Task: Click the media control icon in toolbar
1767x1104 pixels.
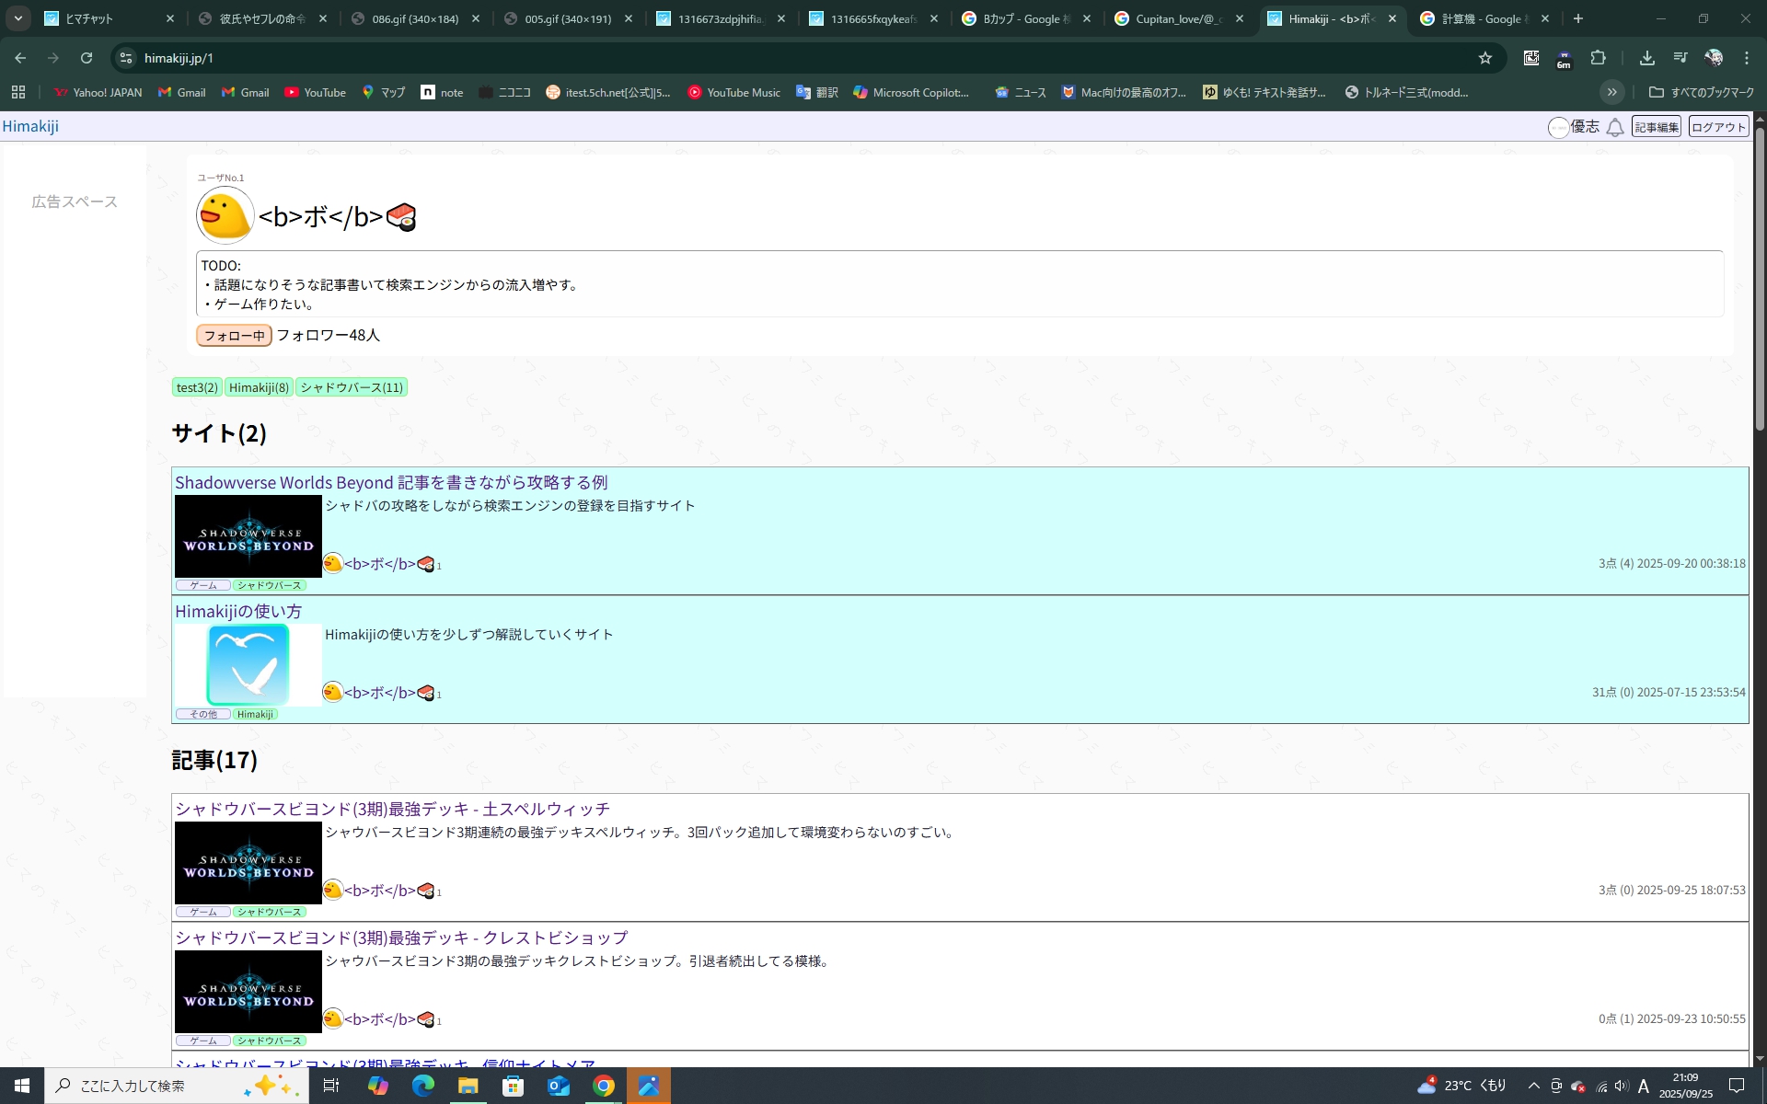Action: (1680, 58)
